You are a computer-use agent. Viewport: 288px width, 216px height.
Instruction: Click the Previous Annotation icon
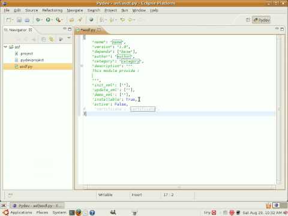(112, 20)
